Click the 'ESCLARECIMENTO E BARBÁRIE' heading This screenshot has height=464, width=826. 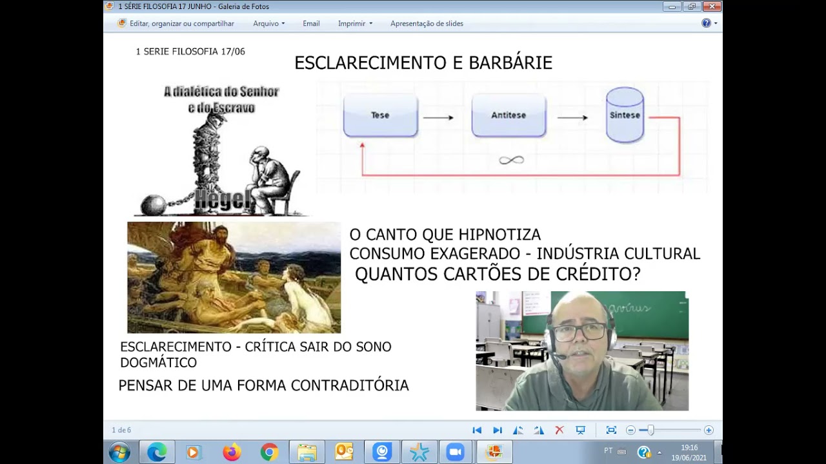click(x=423, y=63)
